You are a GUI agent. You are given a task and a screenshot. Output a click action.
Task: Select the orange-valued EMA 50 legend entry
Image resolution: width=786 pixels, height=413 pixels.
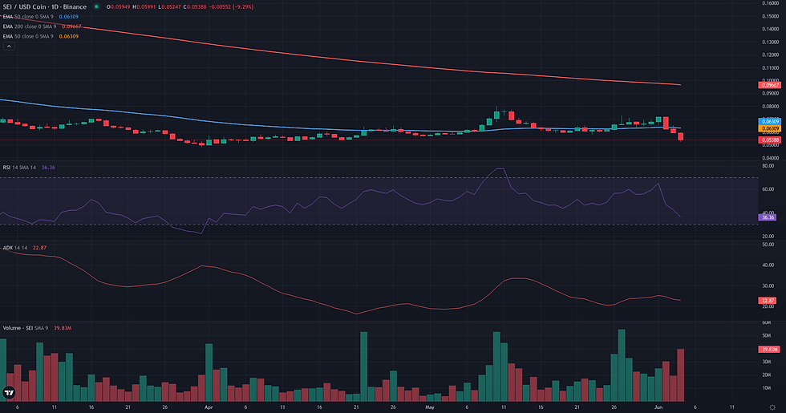tap(41, 36)
